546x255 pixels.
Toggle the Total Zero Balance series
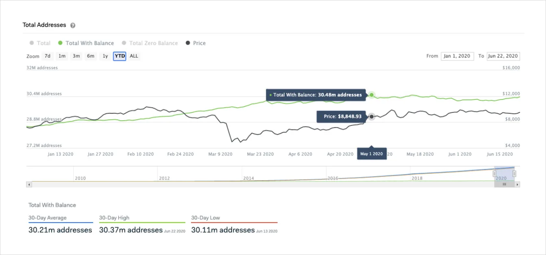(x=150, y=43)
